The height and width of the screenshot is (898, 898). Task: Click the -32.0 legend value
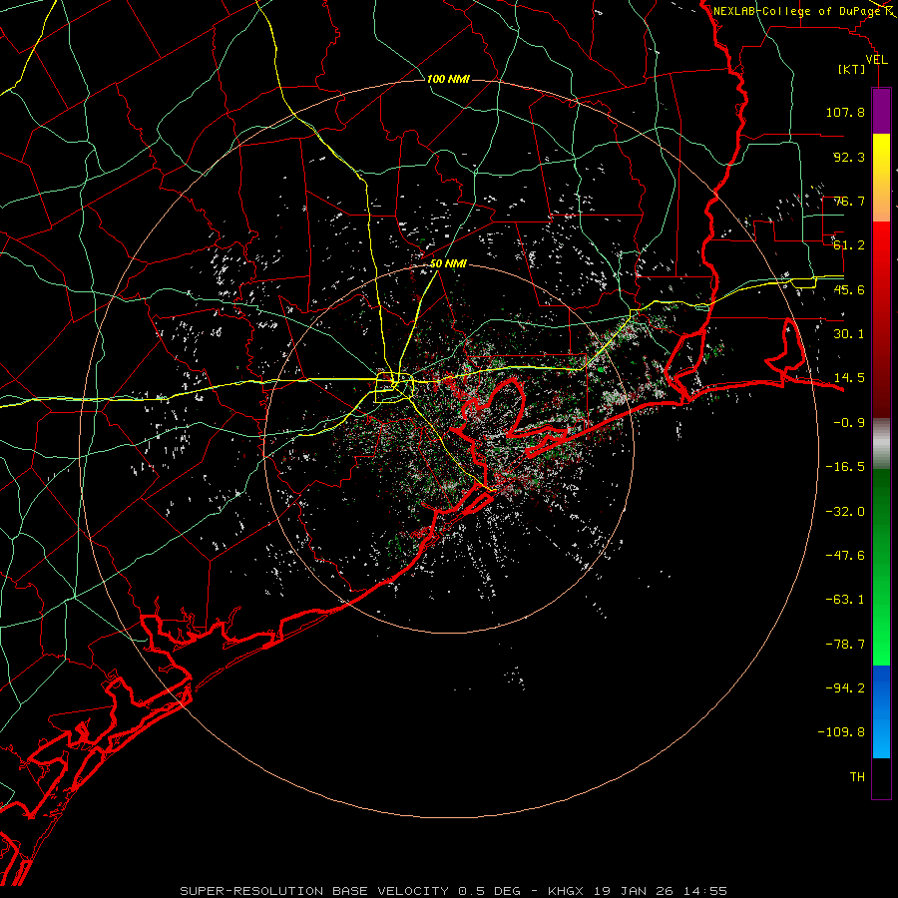[845, 512]
